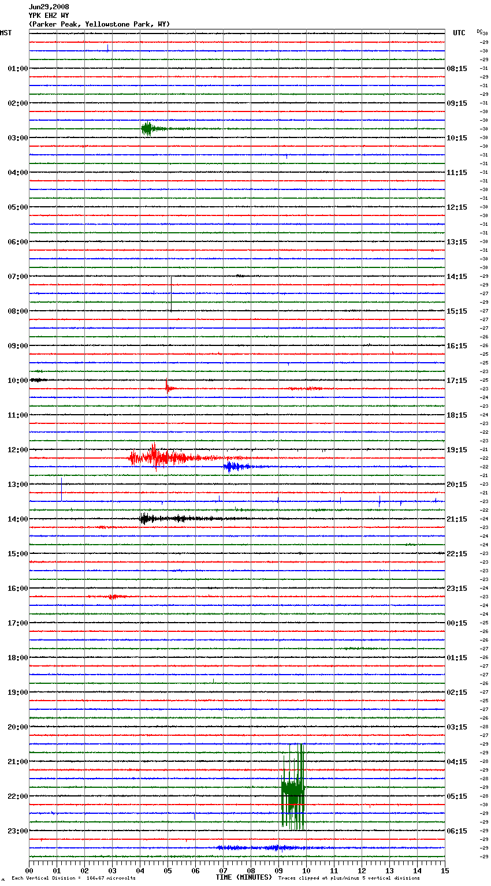Click the Jun29,2008 date header
The width and height of the screenshot is (491, 886).
pos(49,7)
